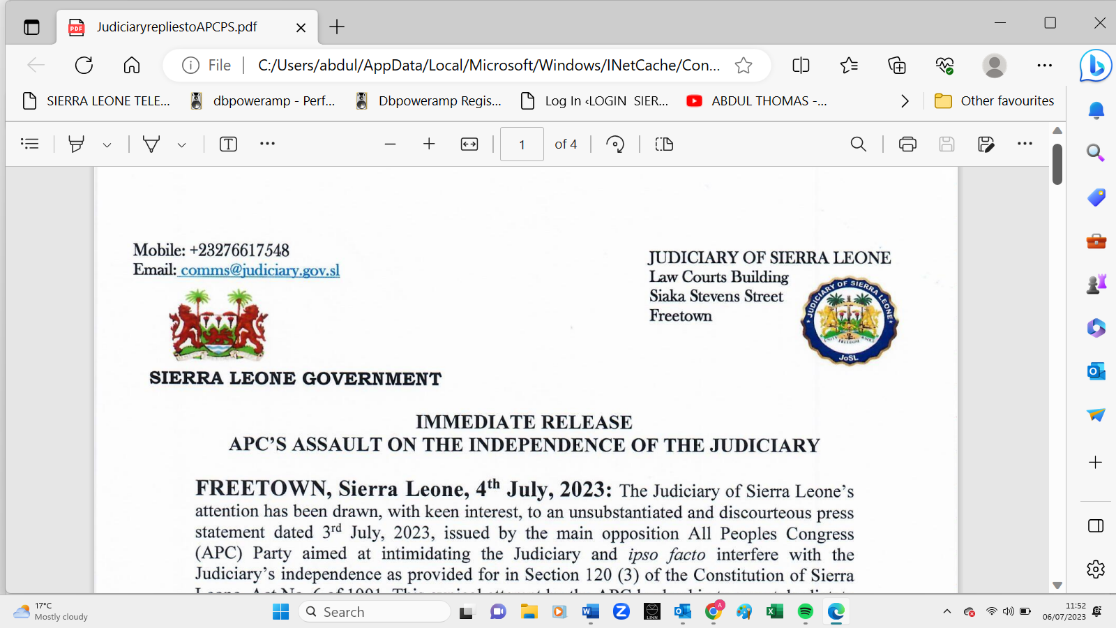Expand highlight color options dropdown
Screen dimensions: 1116x628
[x=107, y=145]
